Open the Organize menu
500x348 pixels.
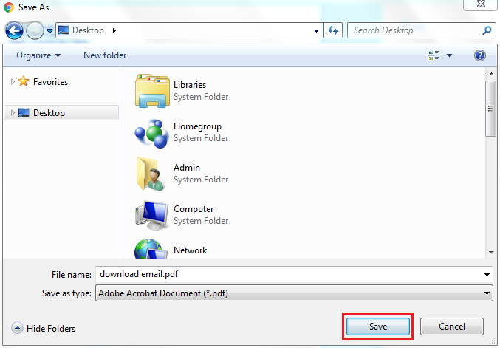point(38,55)
